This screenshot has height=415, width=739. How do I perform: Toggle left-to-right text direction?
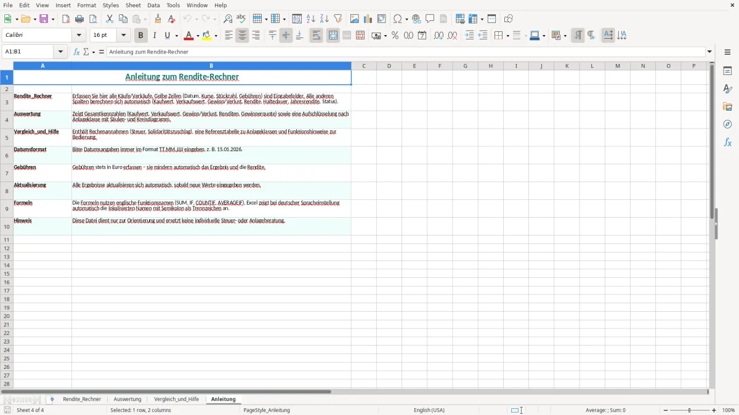point(578,36)
